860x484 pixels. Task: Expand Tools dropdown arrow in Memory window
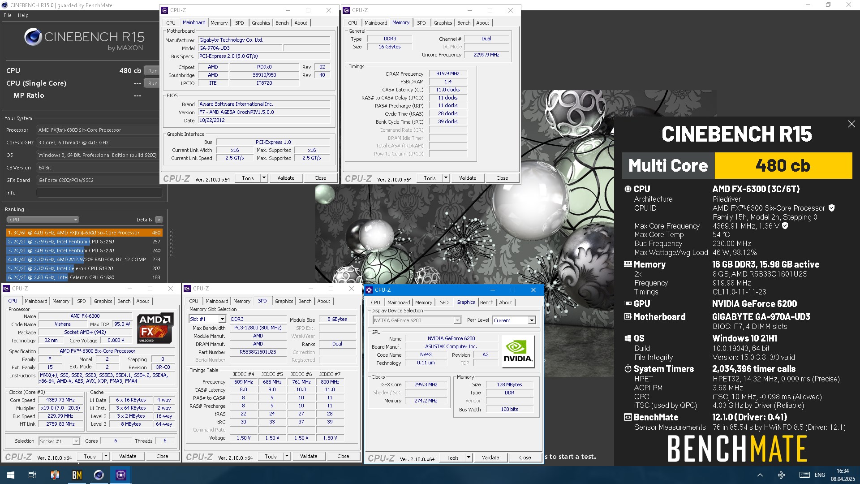(x=446, y=178)
